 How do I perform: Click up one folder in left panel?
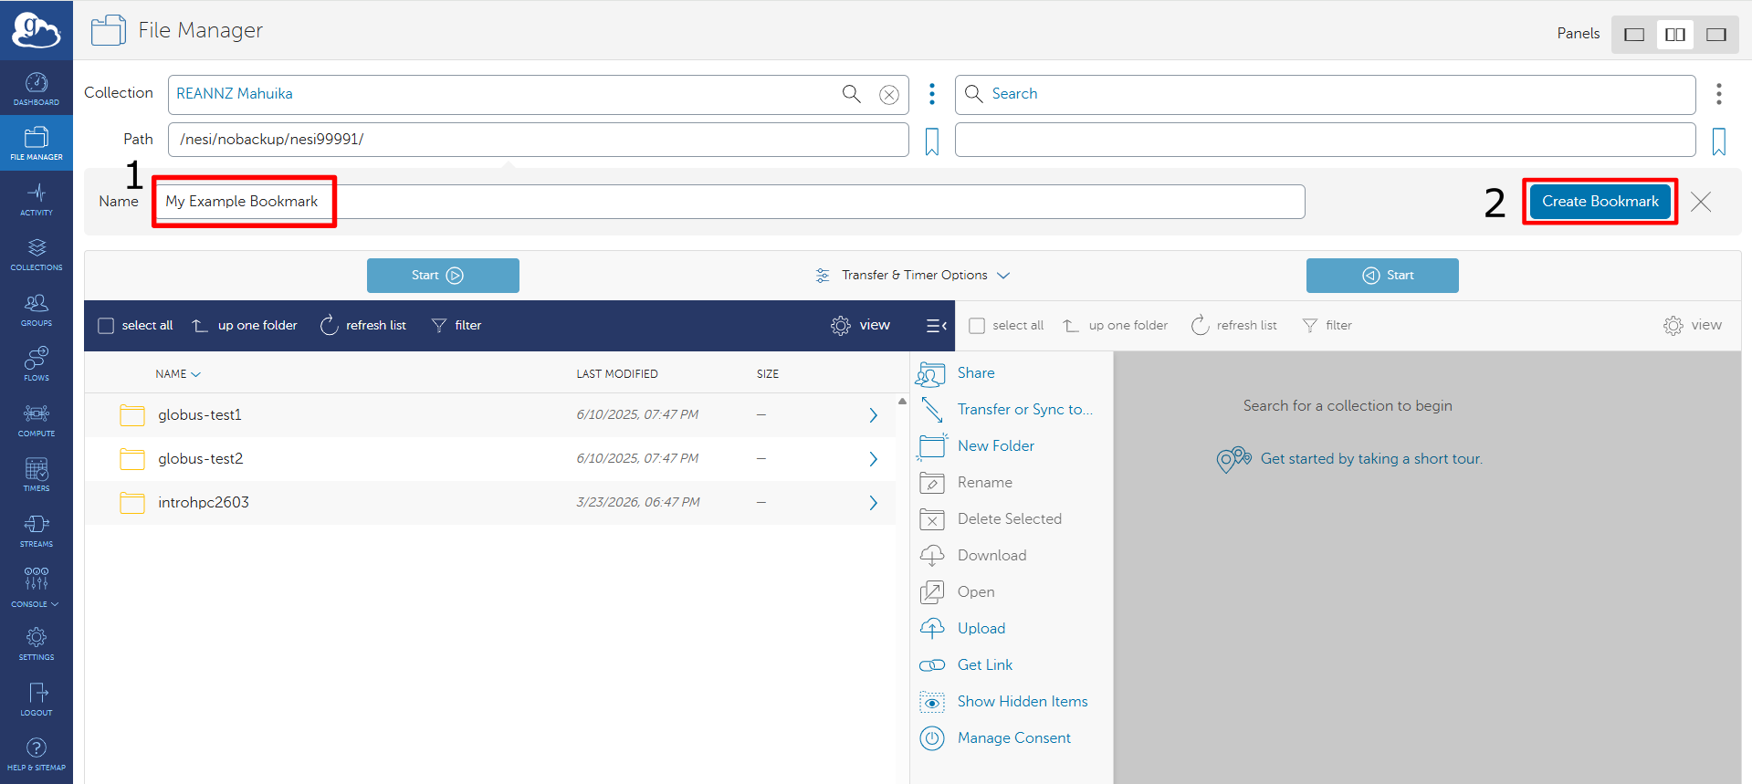pos(245,326)
